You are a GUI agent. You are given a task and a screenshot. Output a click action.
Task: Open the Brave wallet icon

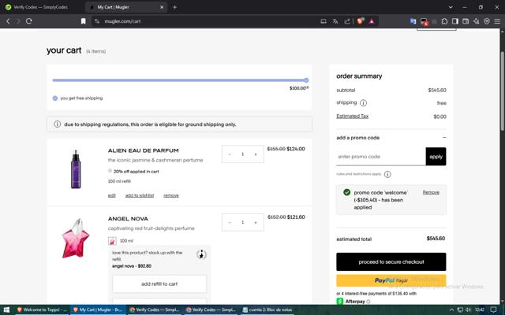pyautogui.click(x=466, y=21)
